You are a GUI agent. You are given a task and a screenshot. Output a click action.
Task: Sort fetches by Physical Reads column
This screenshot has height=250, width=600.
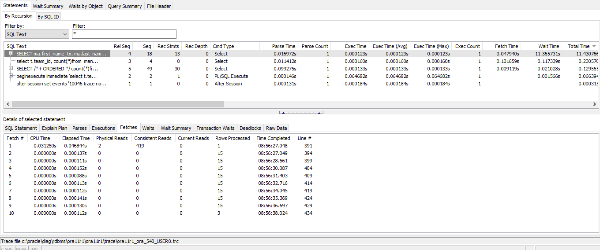pyautogui.click(x=112, y=138)
